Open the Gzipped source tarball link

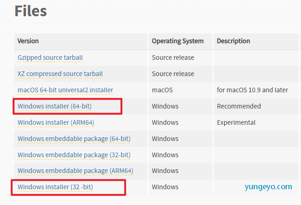50,58
